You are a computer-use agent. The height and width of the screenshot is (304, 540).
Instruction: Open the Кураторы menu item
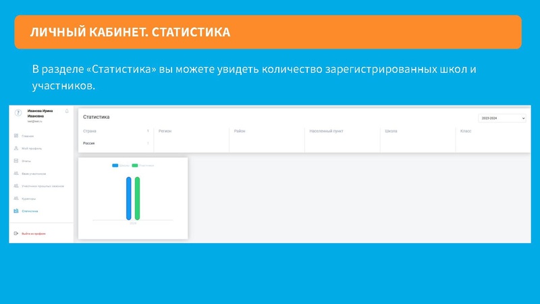pos(28,199)
